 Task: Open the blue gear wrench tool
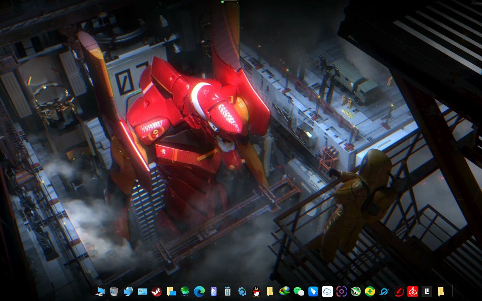click(242, 292)
